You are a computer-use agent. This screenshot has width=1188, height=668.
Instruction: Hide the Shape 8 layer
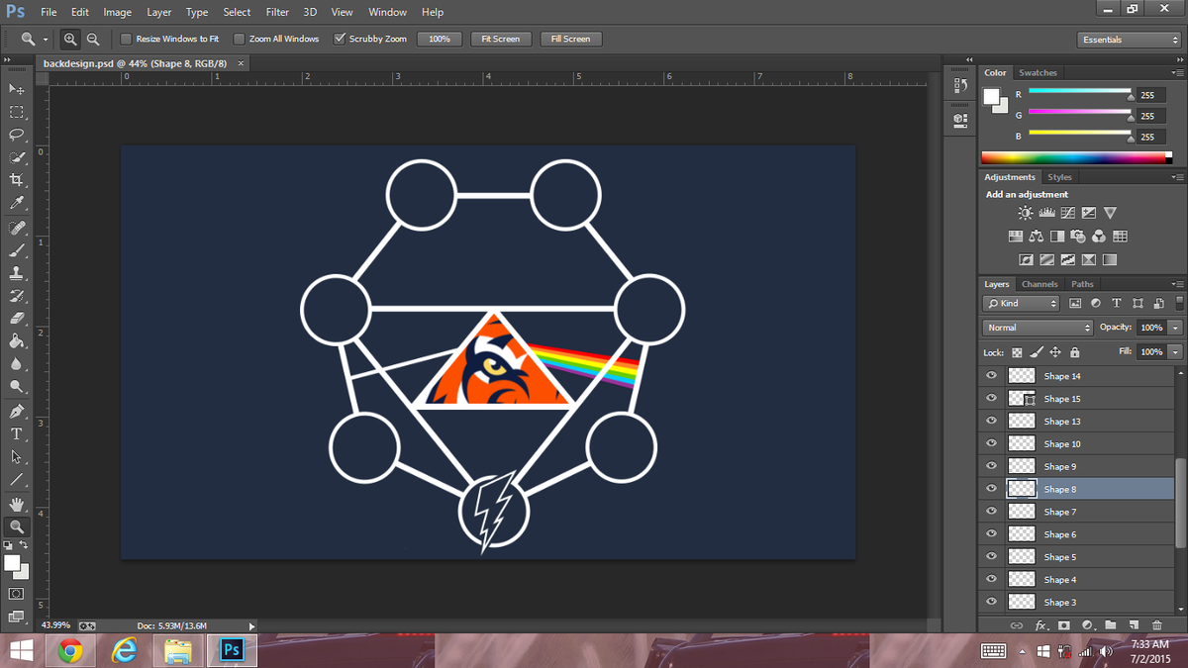(991, 488)
